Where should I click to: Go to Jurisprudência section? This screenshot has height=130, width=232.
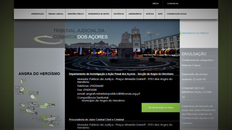point(135,14)
